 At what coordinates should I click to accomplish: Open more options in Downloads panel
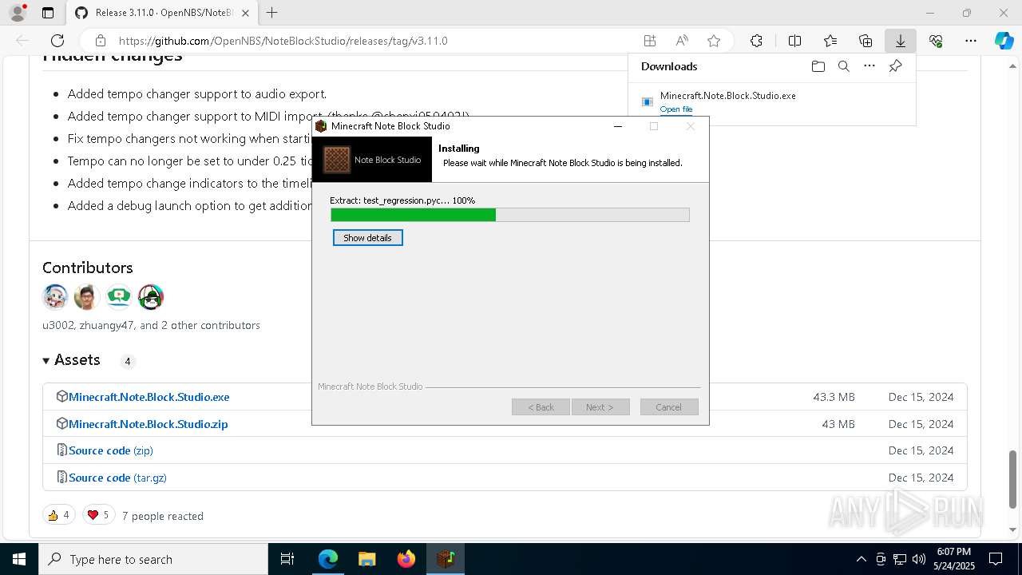click(x=869, y=66)
